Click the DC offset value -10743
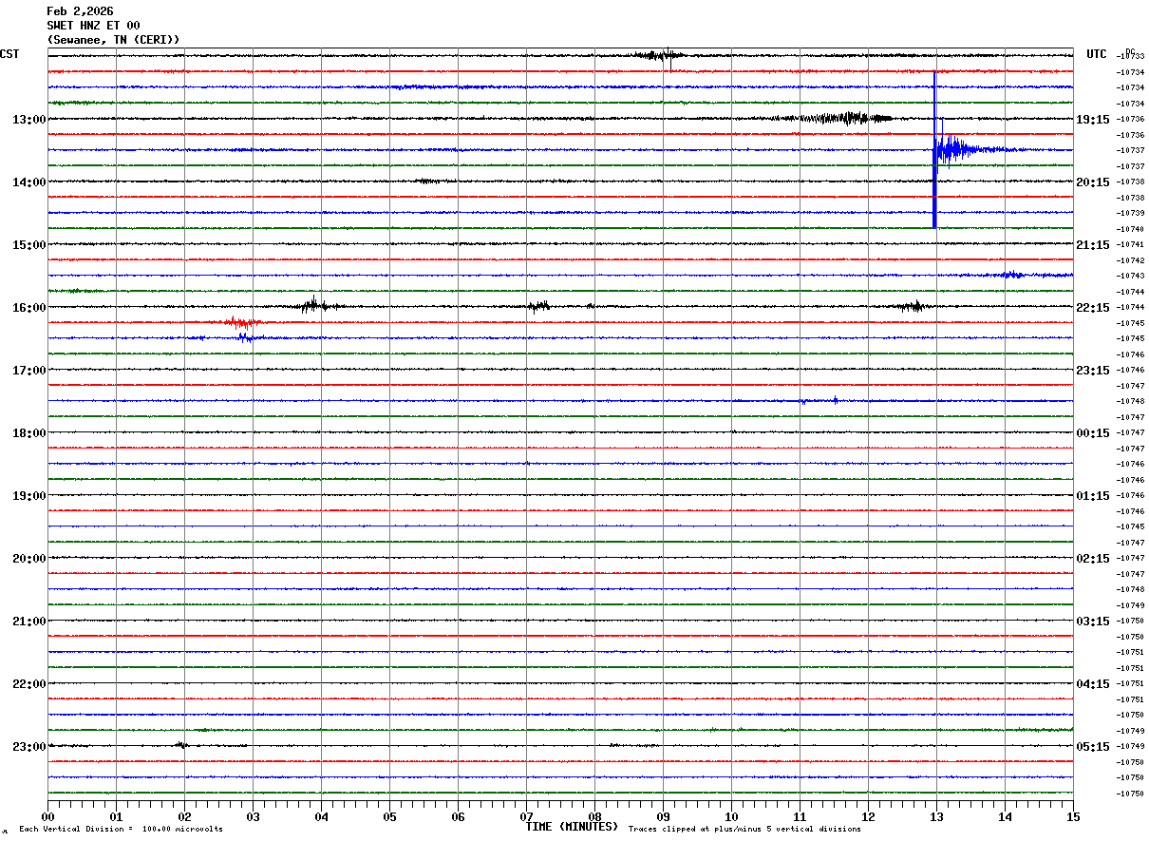 click(1131, 276)
